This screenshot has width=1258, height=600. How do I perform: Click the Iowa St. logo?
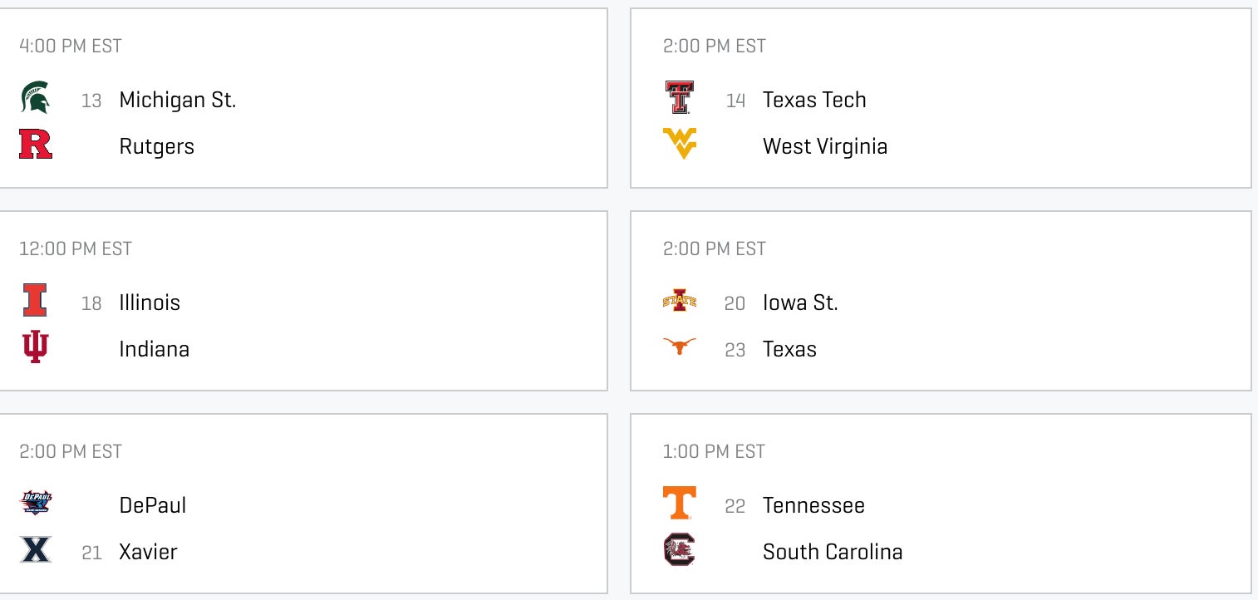[x=679, y=301]
